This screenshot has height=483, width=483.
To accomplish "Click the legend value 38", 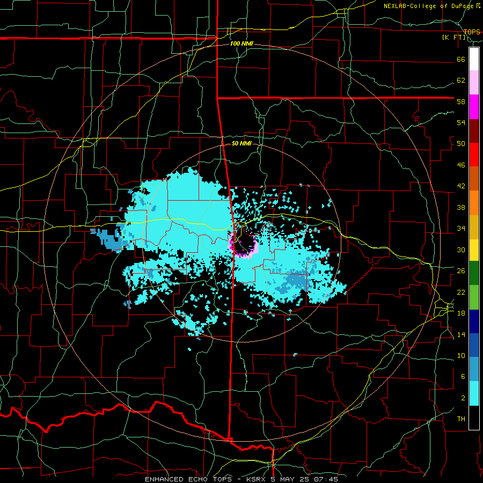I will point(461,207).
